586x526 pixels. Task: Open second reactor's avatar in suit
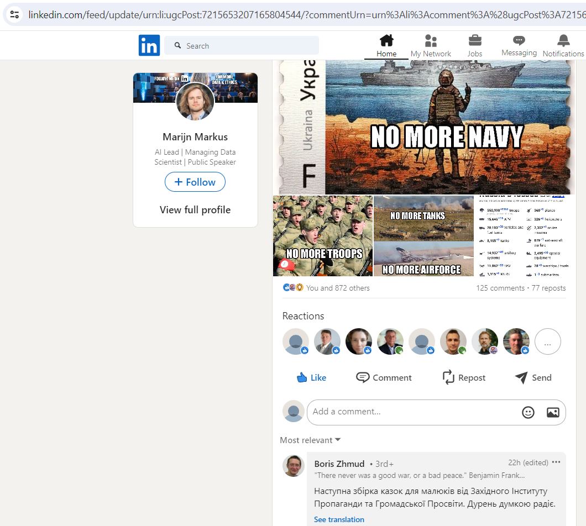[327, 341]
